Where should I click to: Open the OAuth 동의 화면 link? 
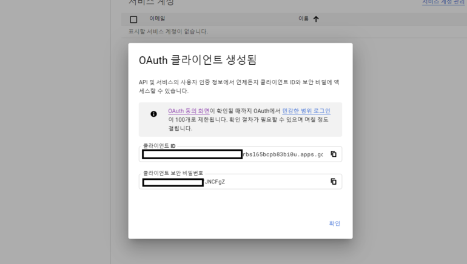coord(189,111)
